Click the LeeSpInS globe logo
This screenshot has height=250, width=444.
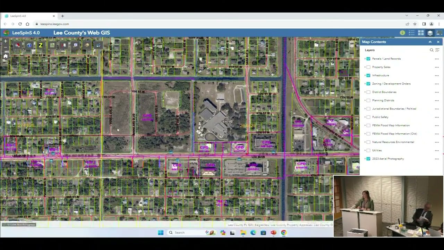click(6, 33)
